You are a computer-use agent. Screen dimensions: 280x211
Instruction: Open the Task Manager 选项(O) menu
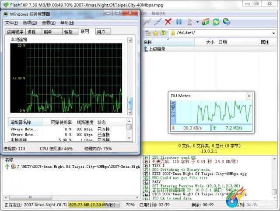click(x=30, y=23)
